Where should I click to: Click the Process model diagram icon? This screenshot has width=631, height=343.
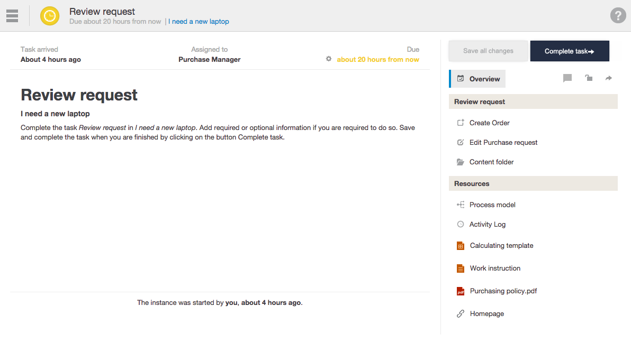point(461,205)
